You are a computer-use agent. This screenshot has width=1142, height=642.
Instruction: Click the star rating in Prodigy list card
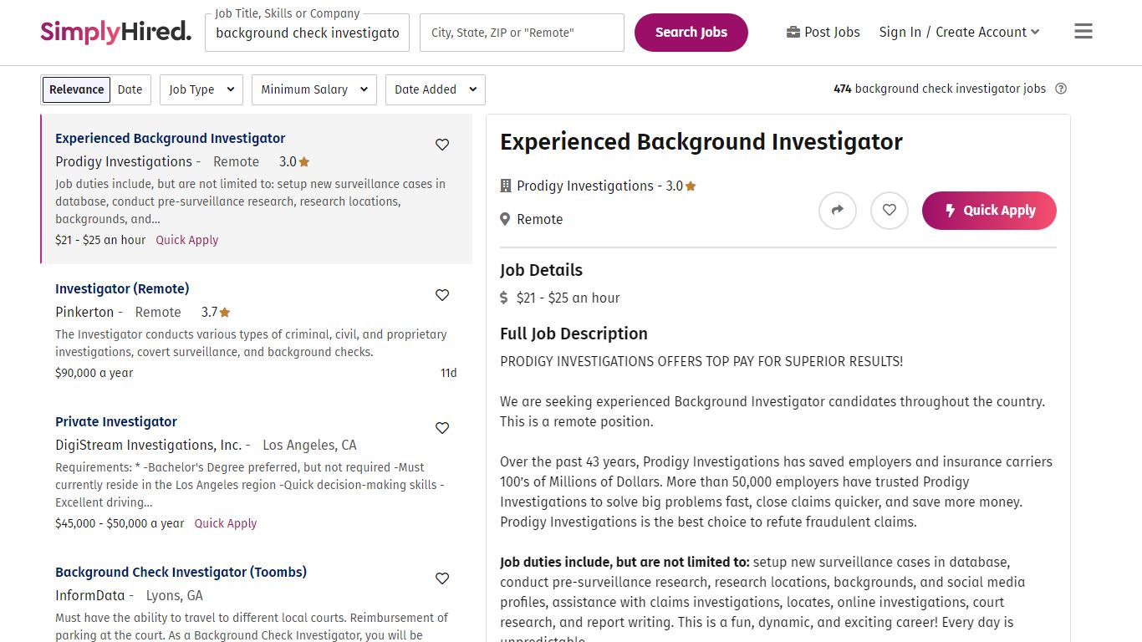click(304, 162)
